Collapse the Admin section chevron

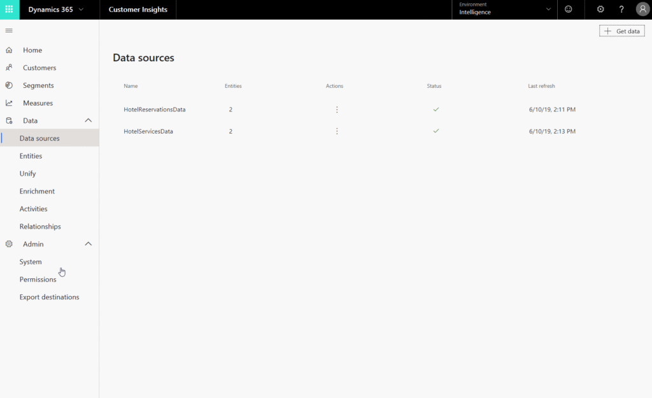[89, 243]
